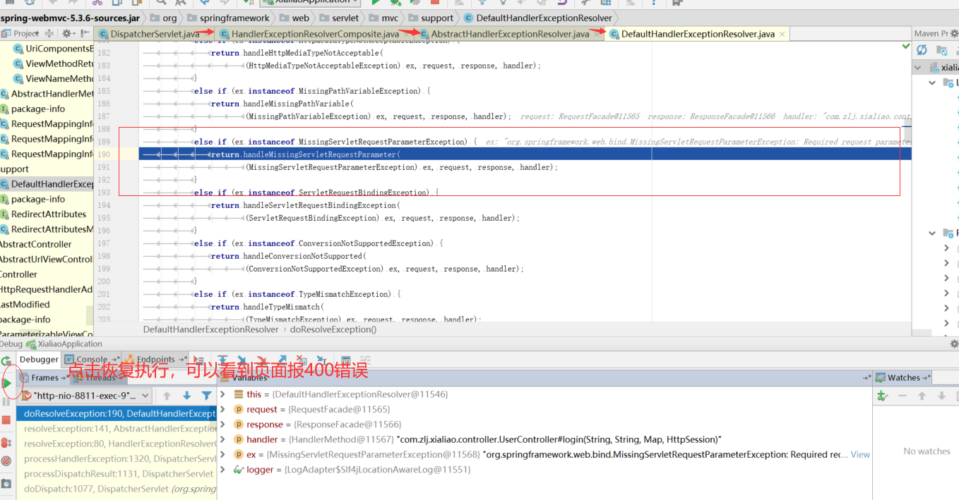Open Project panel settings gear
The width and height of the screenshot is (959, 500).
(x=68, y=33)
